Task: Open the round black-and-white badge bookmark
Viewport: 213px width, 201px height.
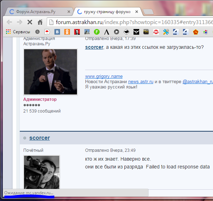Action: [x=126, y=32]
